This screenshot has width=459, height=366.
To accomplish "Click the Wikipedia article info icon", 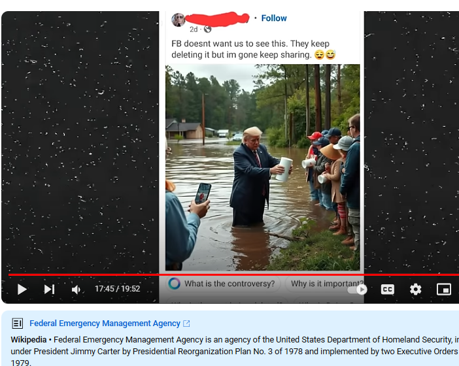I will [x=17, y=324].
